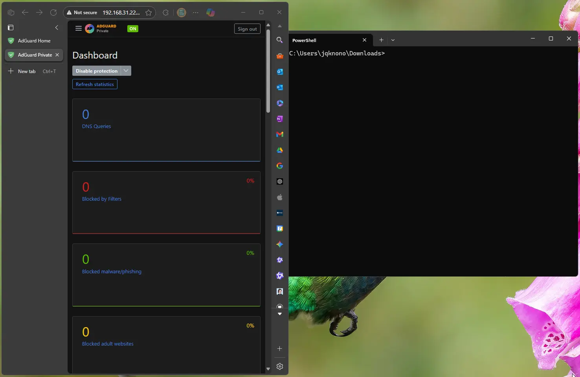The height and width of the screenshot is (377, 580).
Task: Toggle the green ON protection badge
Action: [x=133, y=29]
